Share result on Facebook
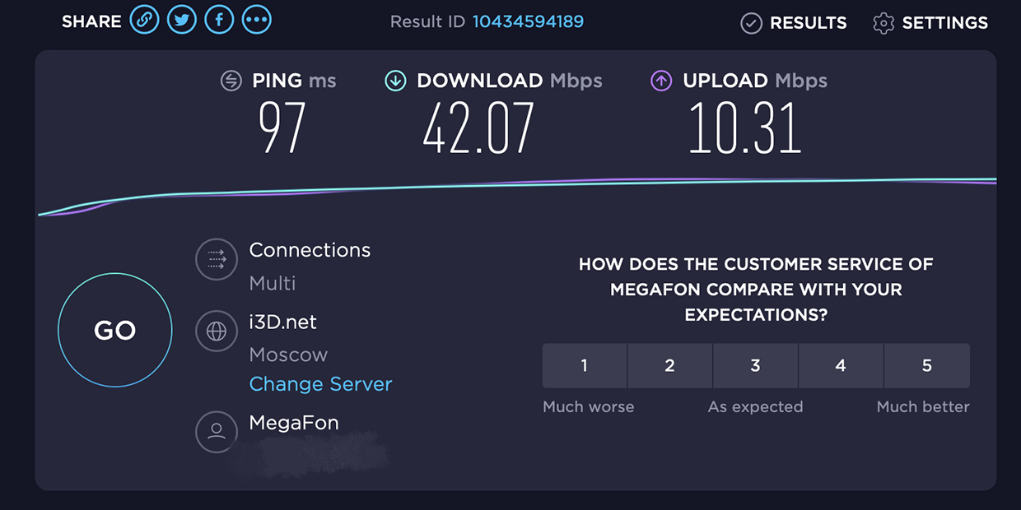Viewport: 1021px width, 510px height. coord(219,21)
